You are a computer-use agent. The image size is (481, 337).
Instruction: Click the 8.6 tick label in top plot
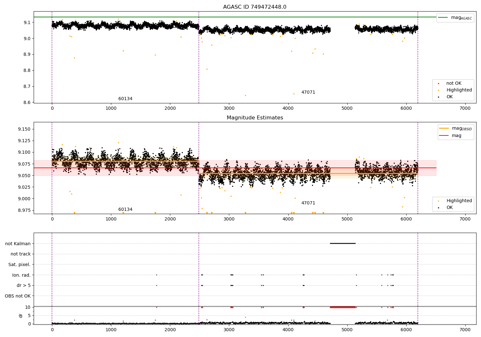coord(27,103)
